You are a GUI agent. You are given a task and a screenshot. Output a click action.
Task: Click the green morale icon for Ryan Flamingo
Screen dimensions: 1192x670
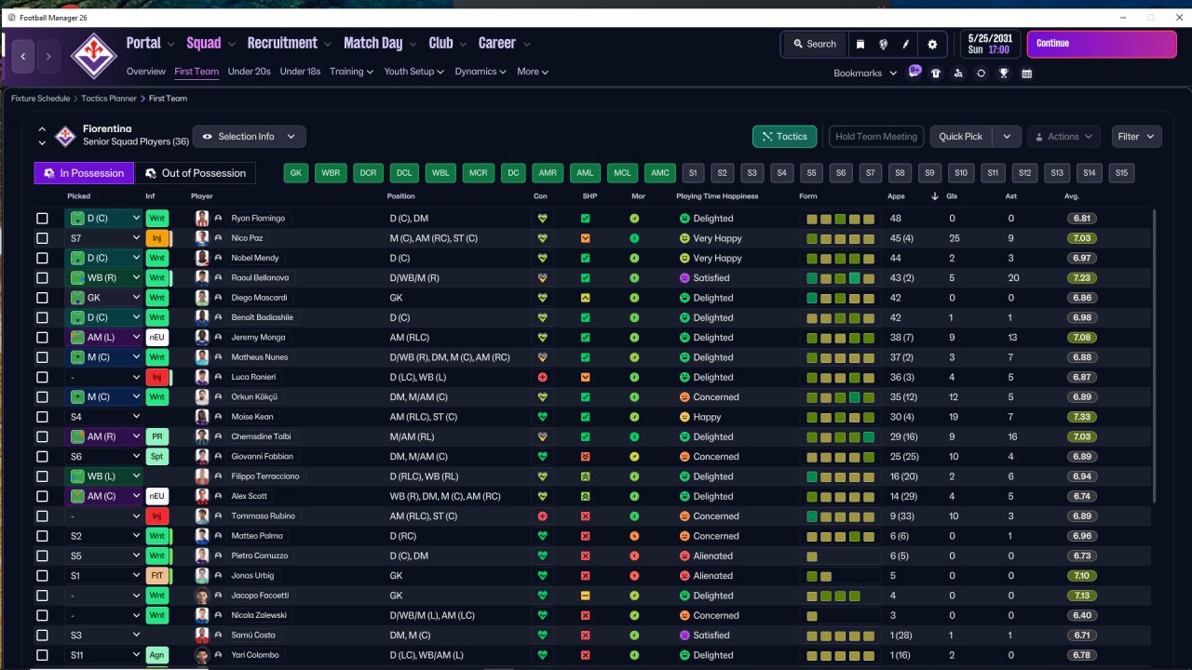pos(634,219)
